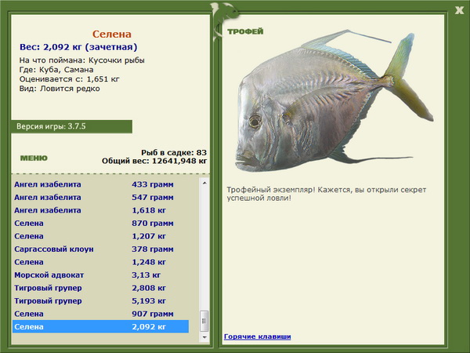Select Ангел изабелита 1,618 кг row
Viewport: 470px width, 353px height.
[x=100, y=210]
